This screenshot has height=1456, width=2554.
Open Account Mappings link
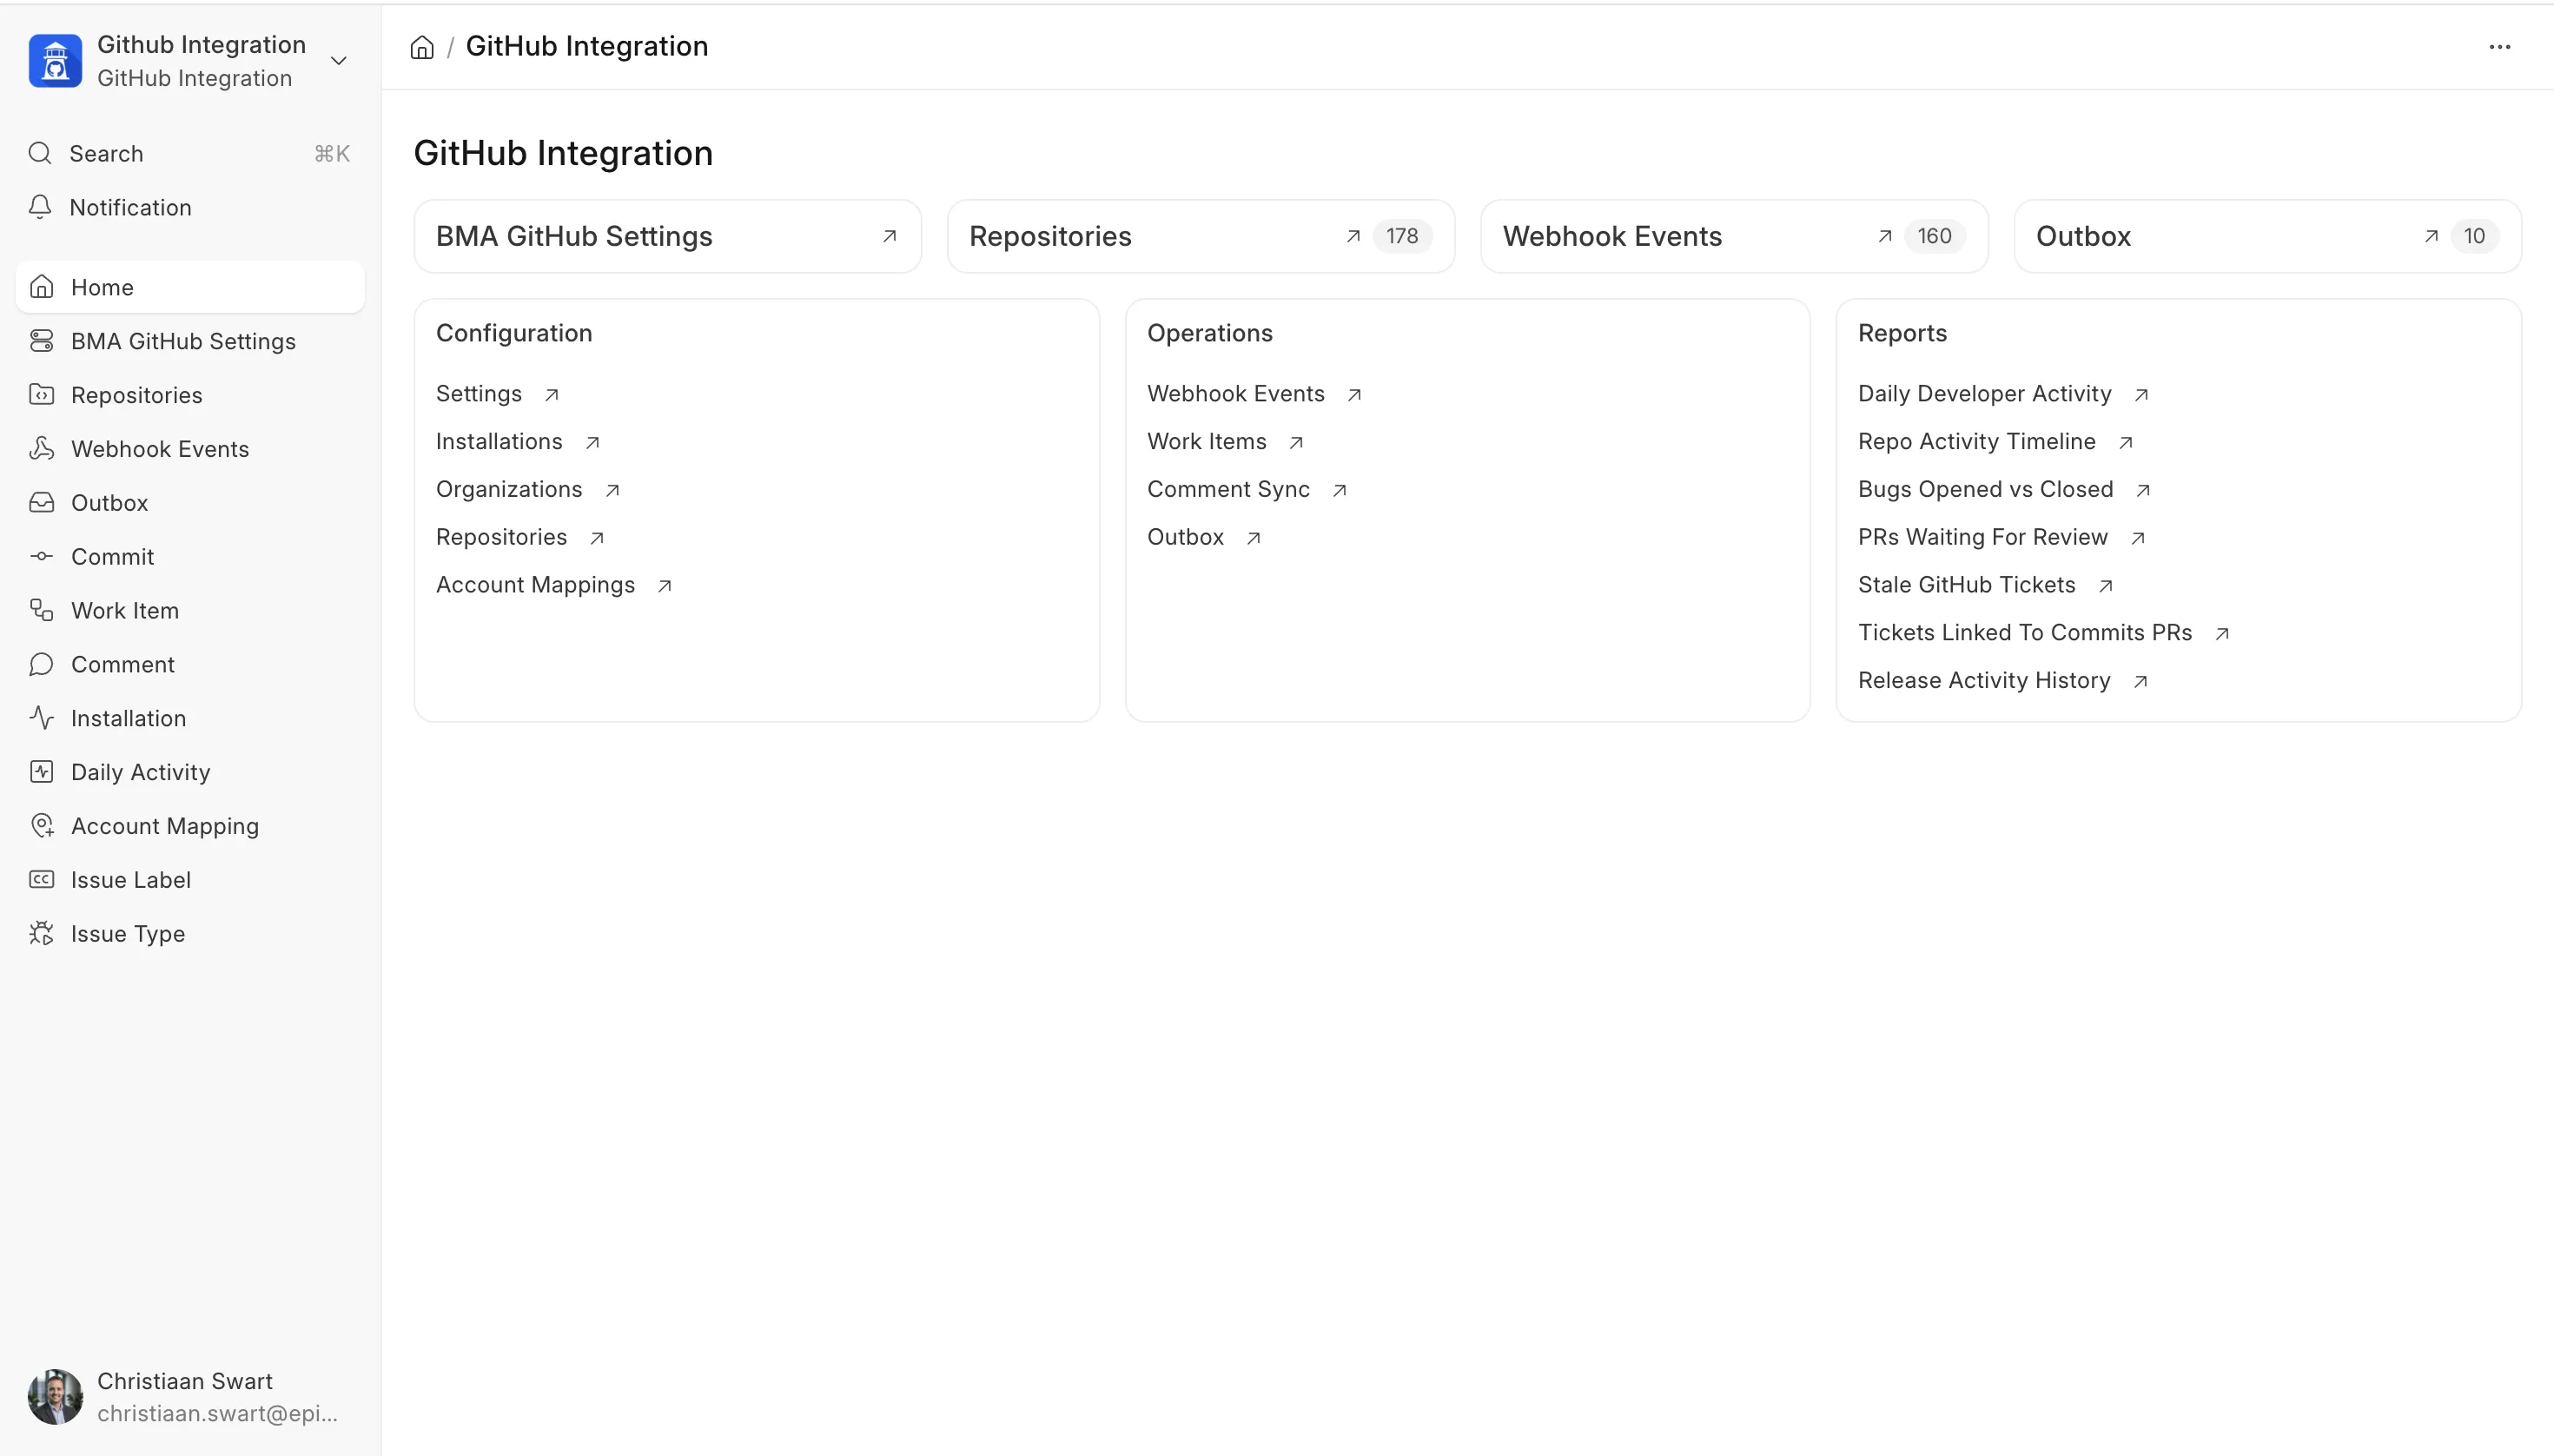pos(535,585)
